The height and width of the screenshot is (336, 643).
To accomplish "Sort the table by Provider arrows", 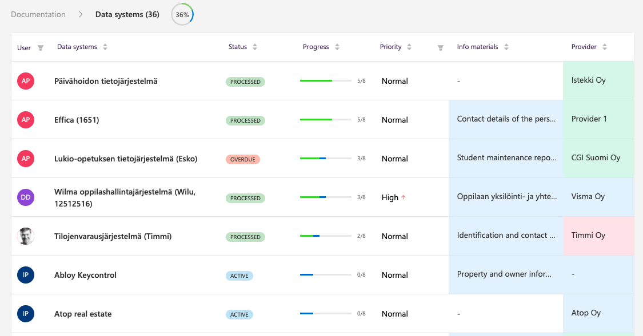I will point(605,47).
